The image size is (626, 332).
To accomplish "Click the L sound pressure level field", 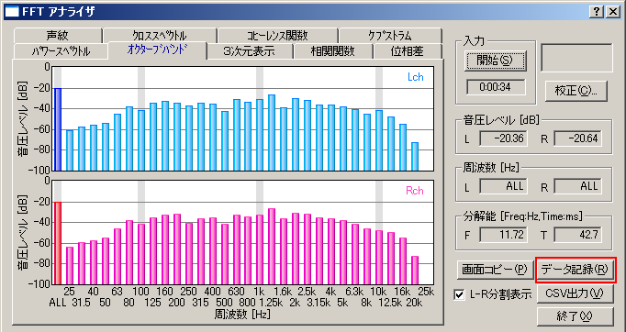I will 503,138.
